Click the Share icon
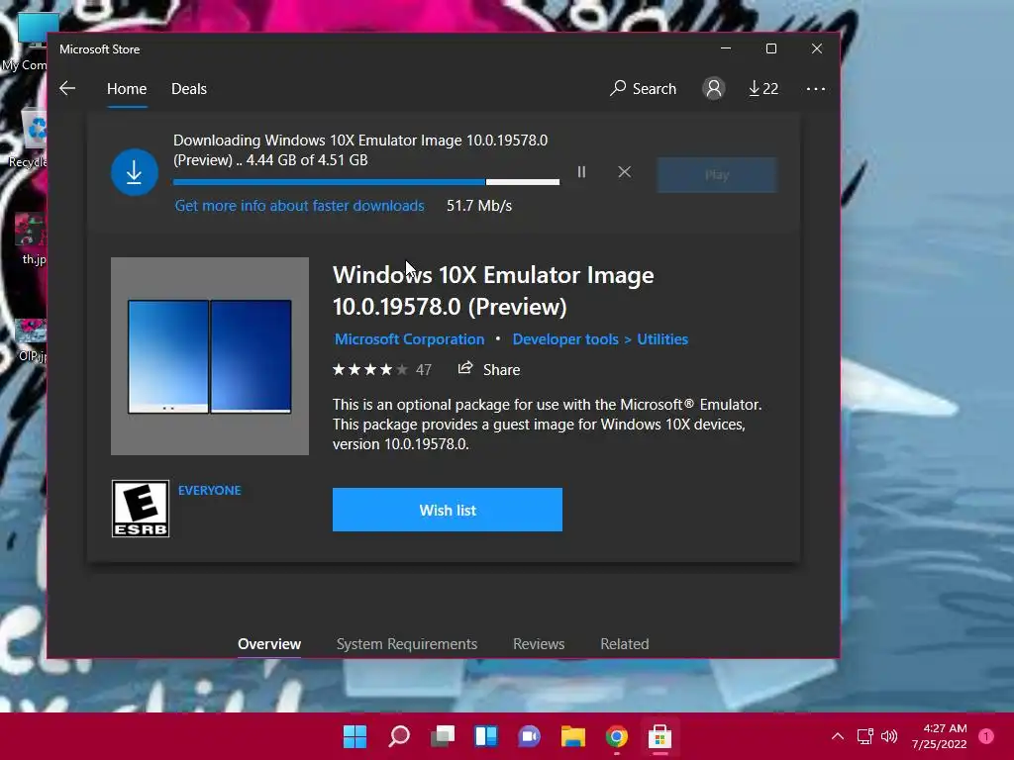 465,368
